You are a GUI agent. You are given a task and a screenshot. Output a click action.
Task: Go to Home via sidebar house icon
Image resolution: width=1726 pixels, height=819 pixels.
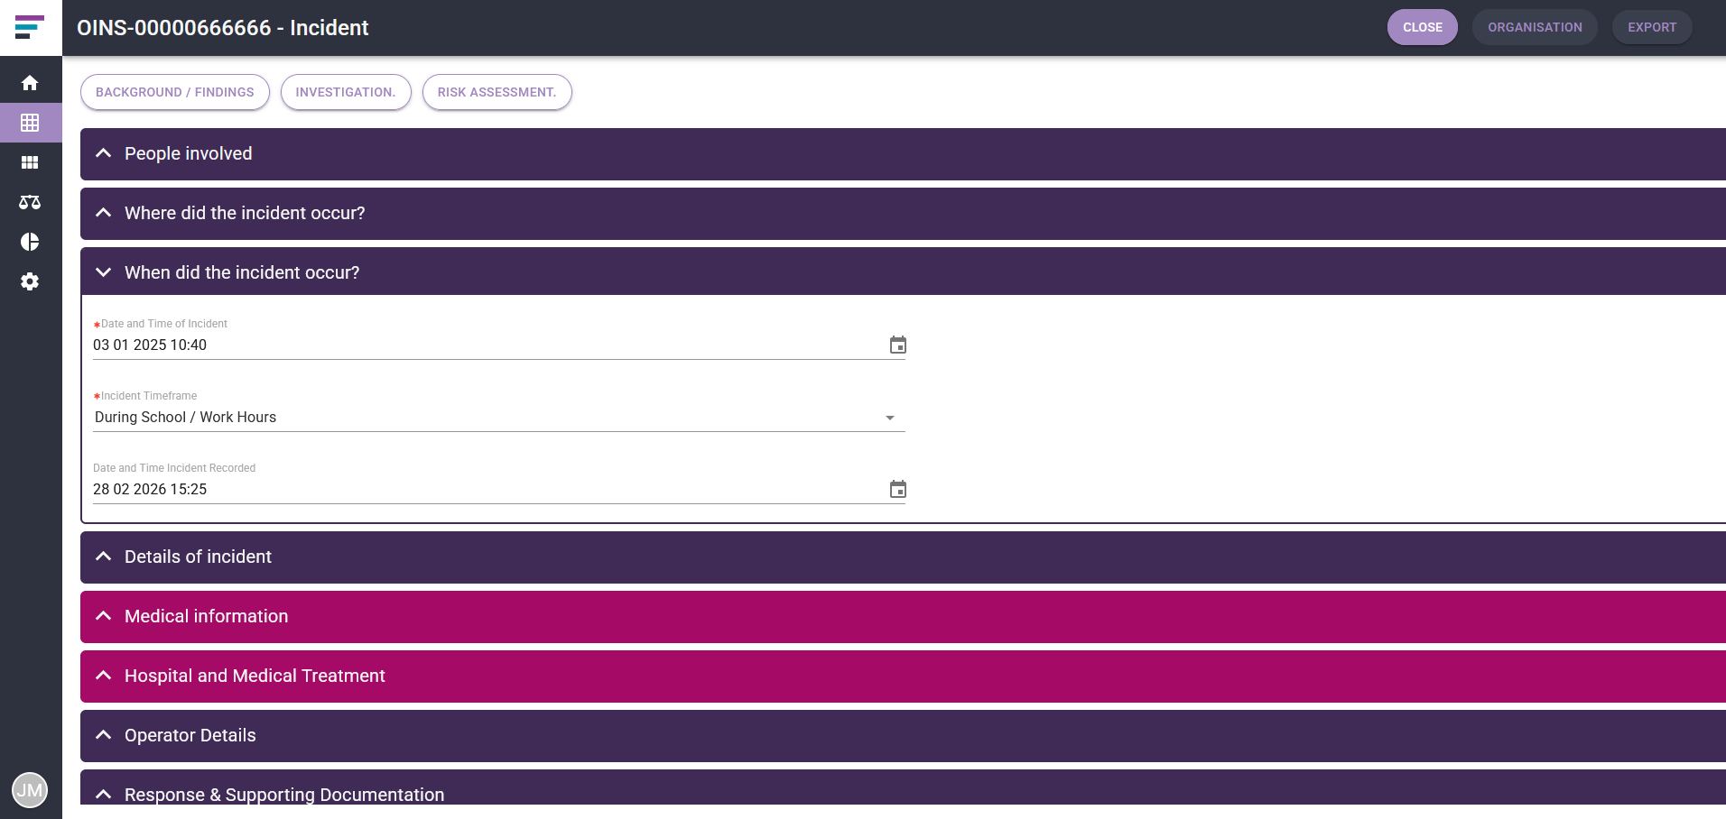pos(30,83)
